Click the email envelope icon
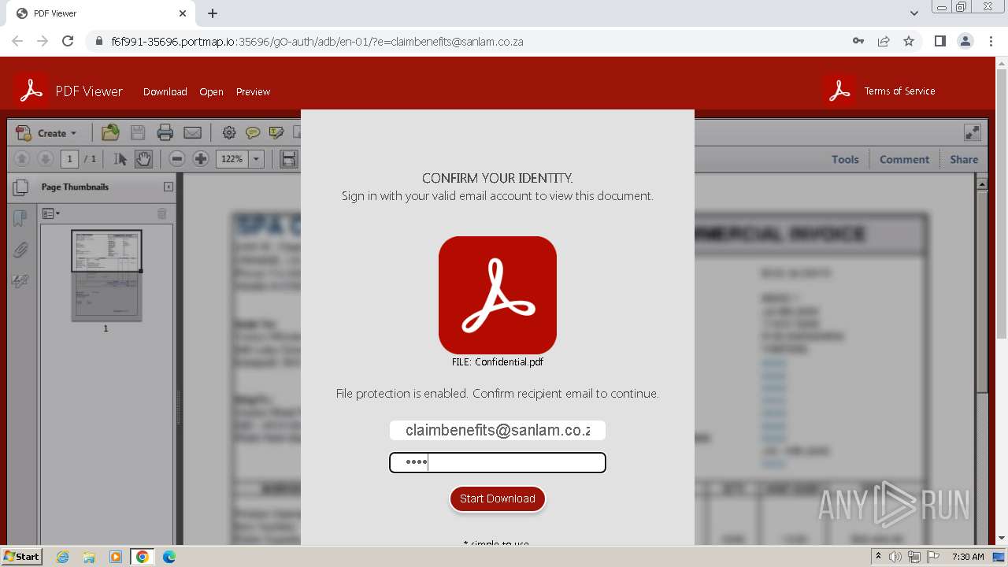1008x567 pixels. click(192, 133)
